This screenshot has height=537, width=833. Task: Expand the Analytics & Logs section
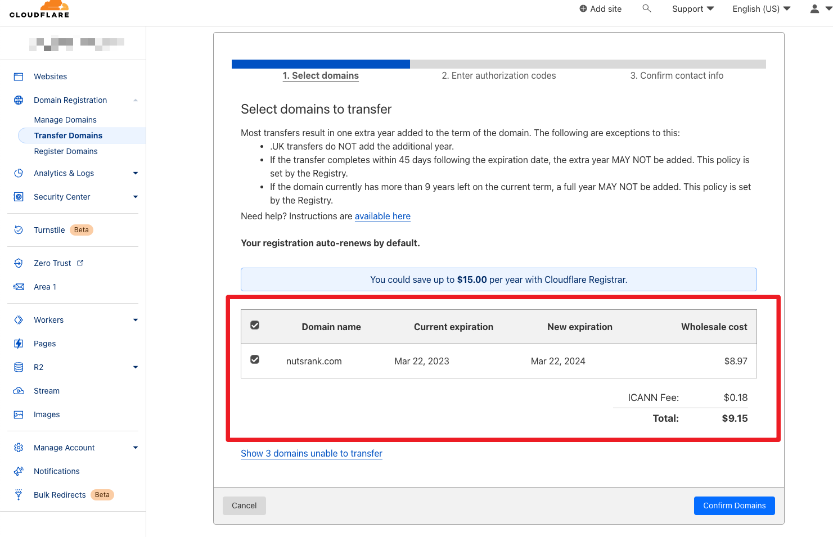(135, 173)
